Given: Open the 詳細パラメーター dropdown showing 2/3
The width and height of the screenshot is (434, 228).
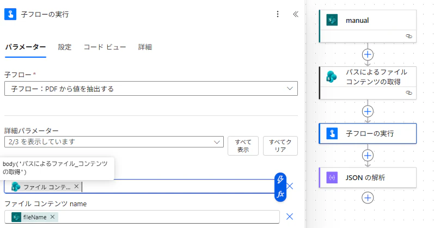Looking at the screenshot, I should (x=114, y=141).
